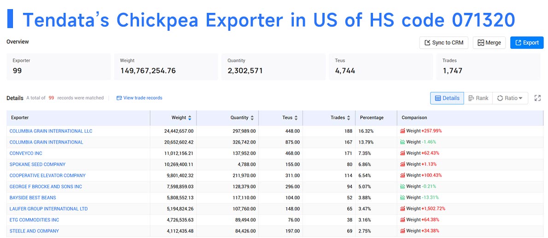
Task: Open the View trade records link
Action: 143,98
